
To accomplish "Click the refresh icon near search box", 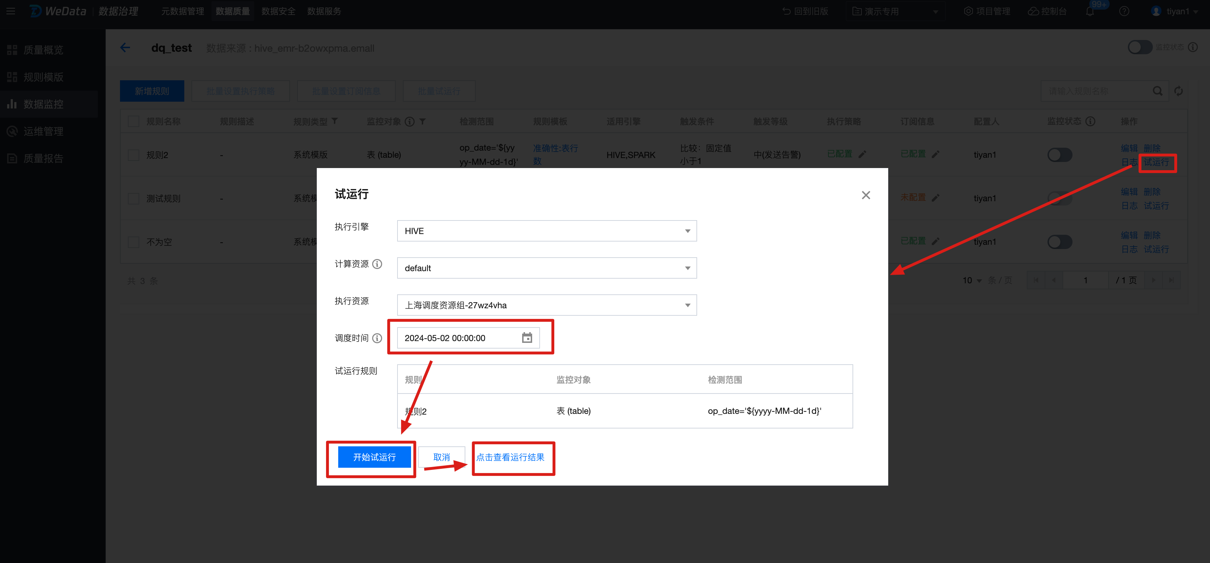I will [x=1178, y=91].
